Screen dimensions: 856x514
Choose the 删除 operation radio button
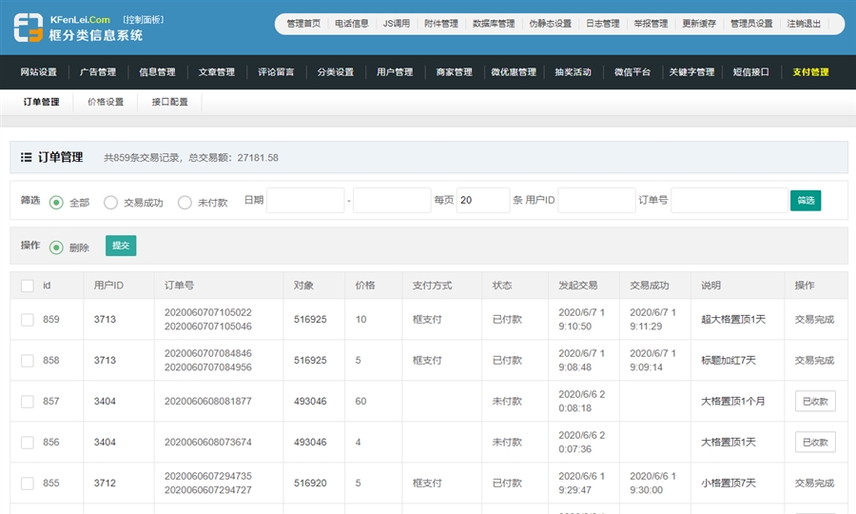coord(56,247)
